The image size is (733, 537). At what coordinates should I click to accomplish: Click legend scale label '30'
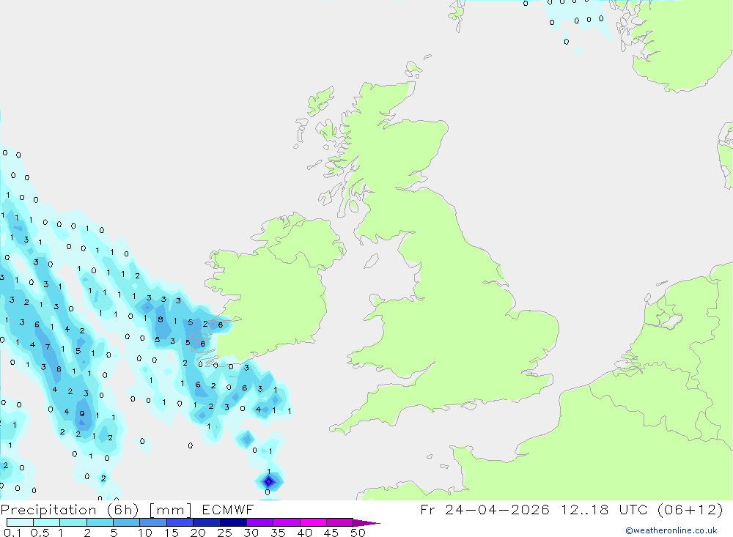click(x=251, y=533)
